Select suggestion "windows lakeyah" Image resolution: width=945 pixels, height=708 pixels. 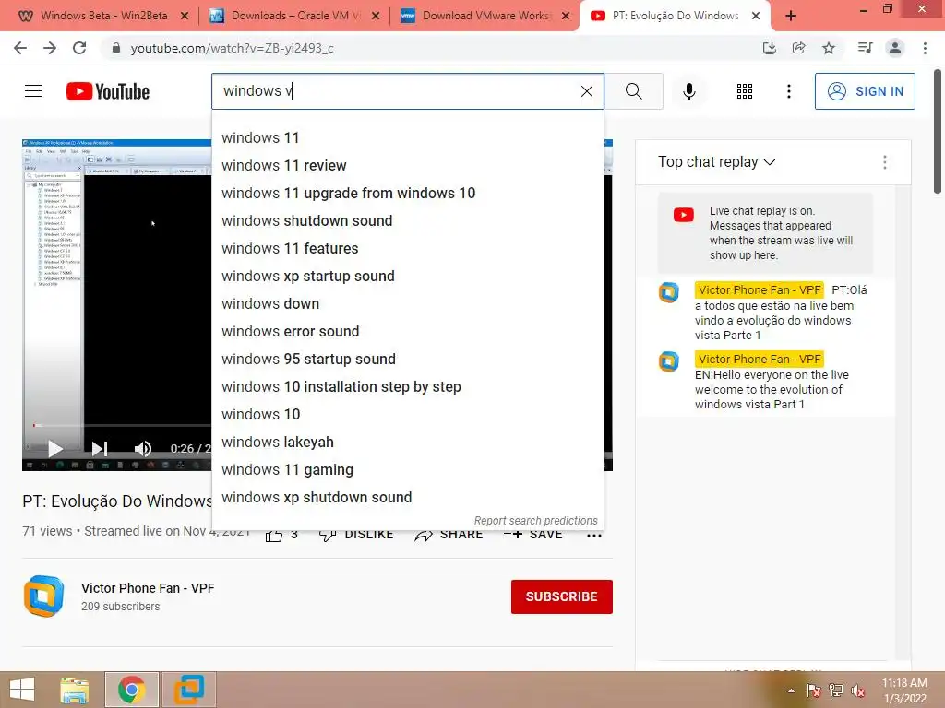click(x=407, y=442)
